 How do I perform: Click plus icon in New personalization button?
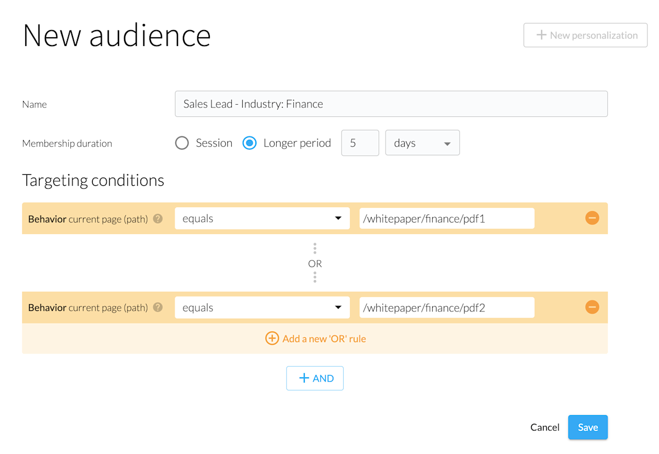click(541, 35)
